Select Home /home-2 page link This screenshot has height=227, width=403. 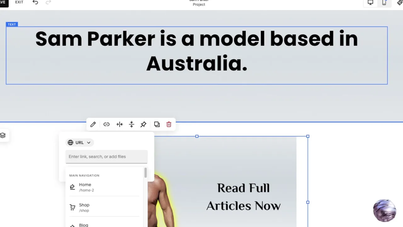pos(104,187)
